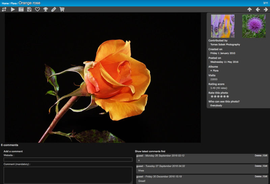Set as album representative via trophy icon

46,9
